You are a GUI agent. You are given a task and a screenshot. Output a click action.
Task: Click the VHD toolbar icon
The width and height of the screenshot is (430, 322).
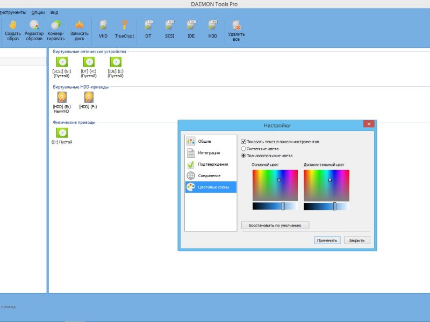103,29
